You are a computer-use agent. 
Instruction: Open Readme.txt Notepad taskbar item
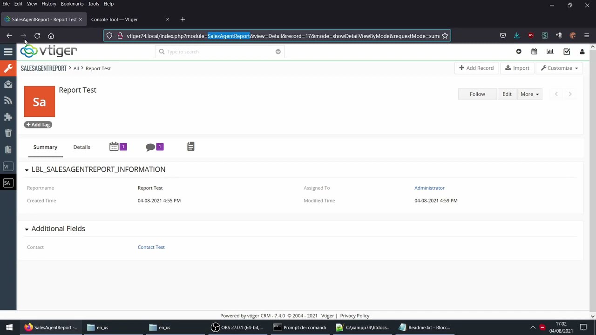pos(425,328)
